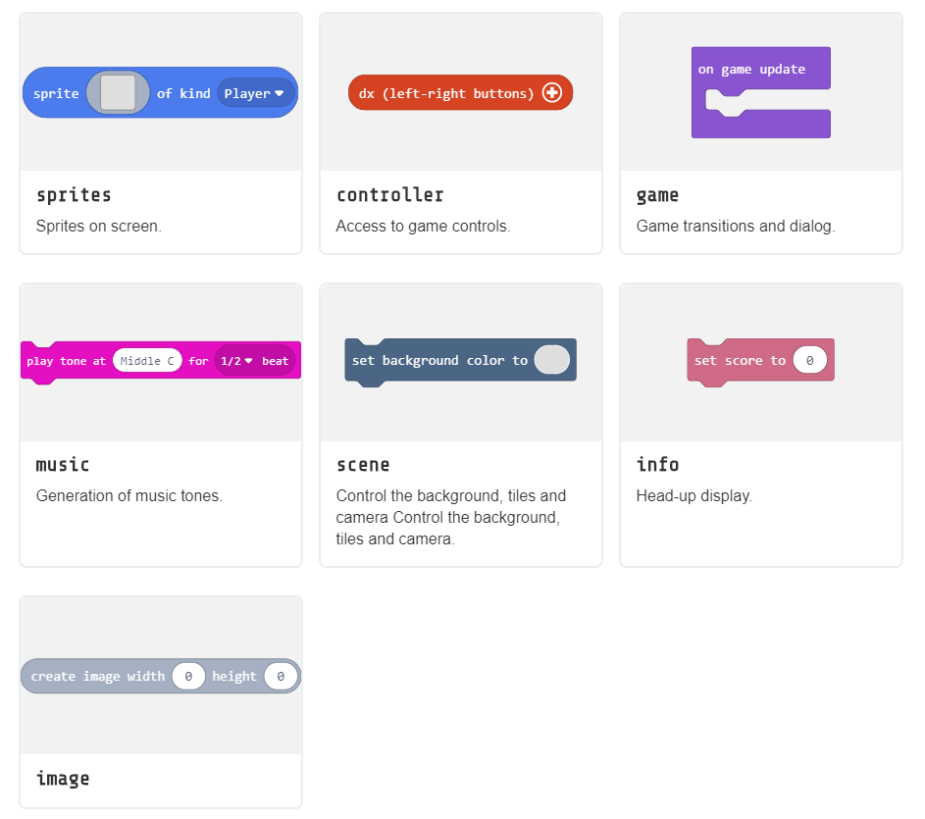The image size is (925, 819).
Task: Open the 1/2 beat dropdown
Action: (x=236, y=361)
